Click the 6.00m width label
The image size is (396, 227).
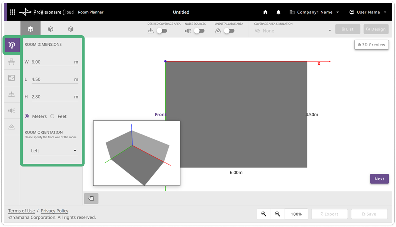coord(236,172)
